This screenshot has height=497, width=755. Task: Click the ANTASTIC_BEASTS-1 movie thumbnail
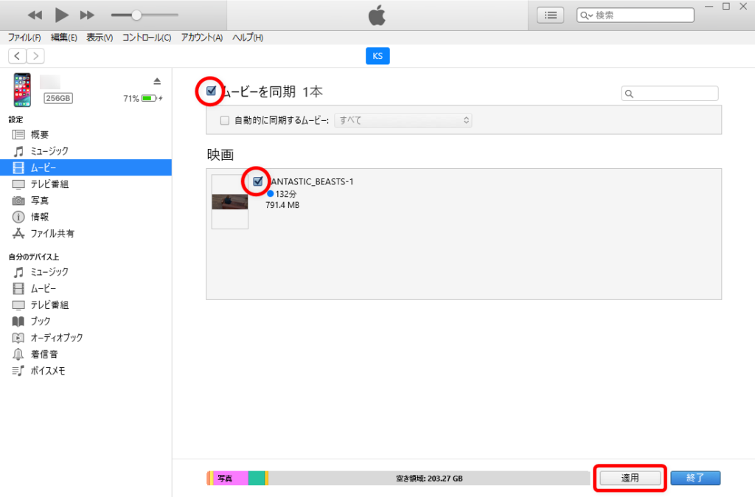230,201
